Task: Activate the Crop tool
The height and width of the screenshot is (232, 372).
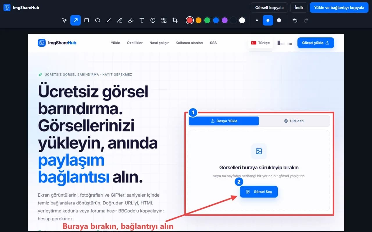Action: [175, 20]
